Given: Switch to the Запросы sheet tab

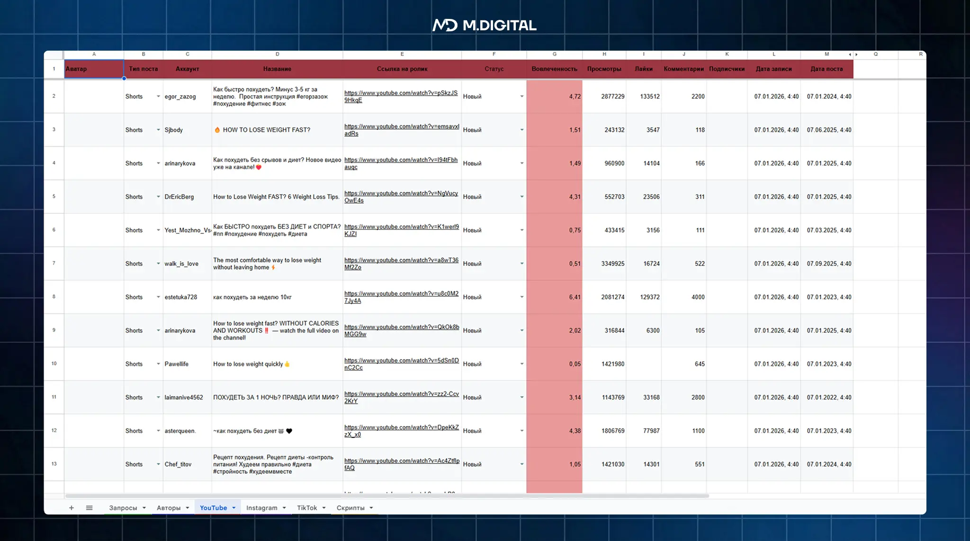Looking at the screenshot, I should coord(123,508).
